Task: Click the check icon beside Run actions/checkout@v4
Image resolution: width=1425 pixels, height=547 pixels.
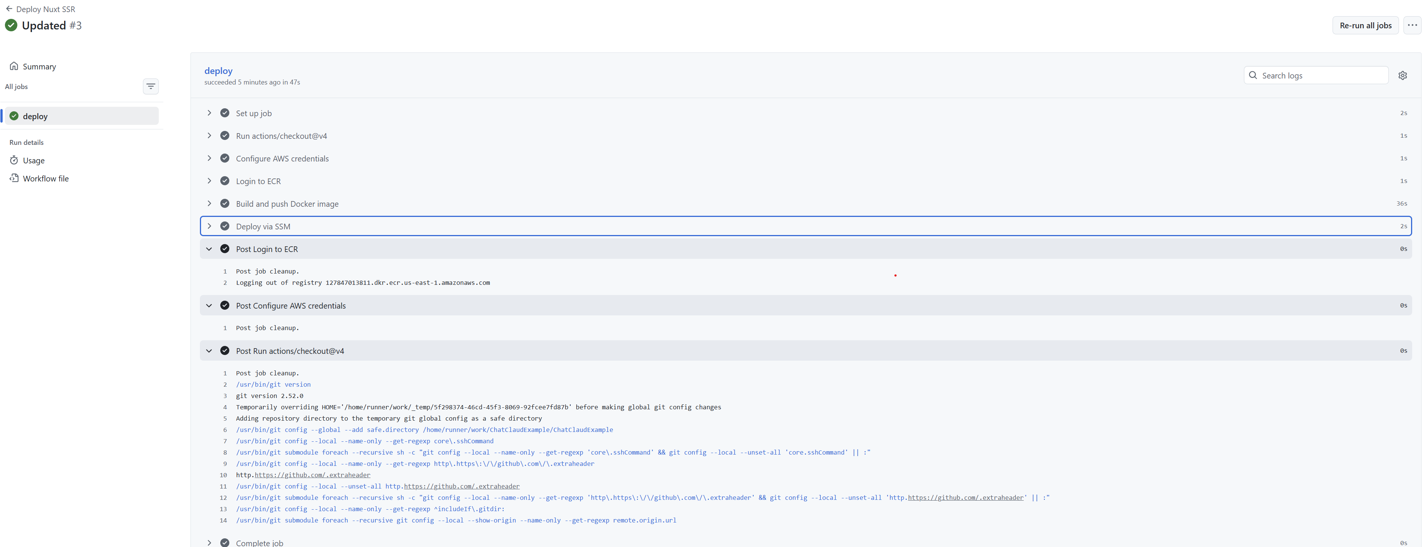Action: pos(224,135)
